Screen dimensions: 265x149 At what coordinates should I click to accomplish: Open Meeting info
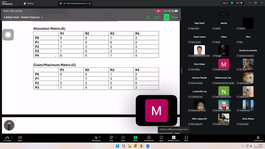coord(149,138)
